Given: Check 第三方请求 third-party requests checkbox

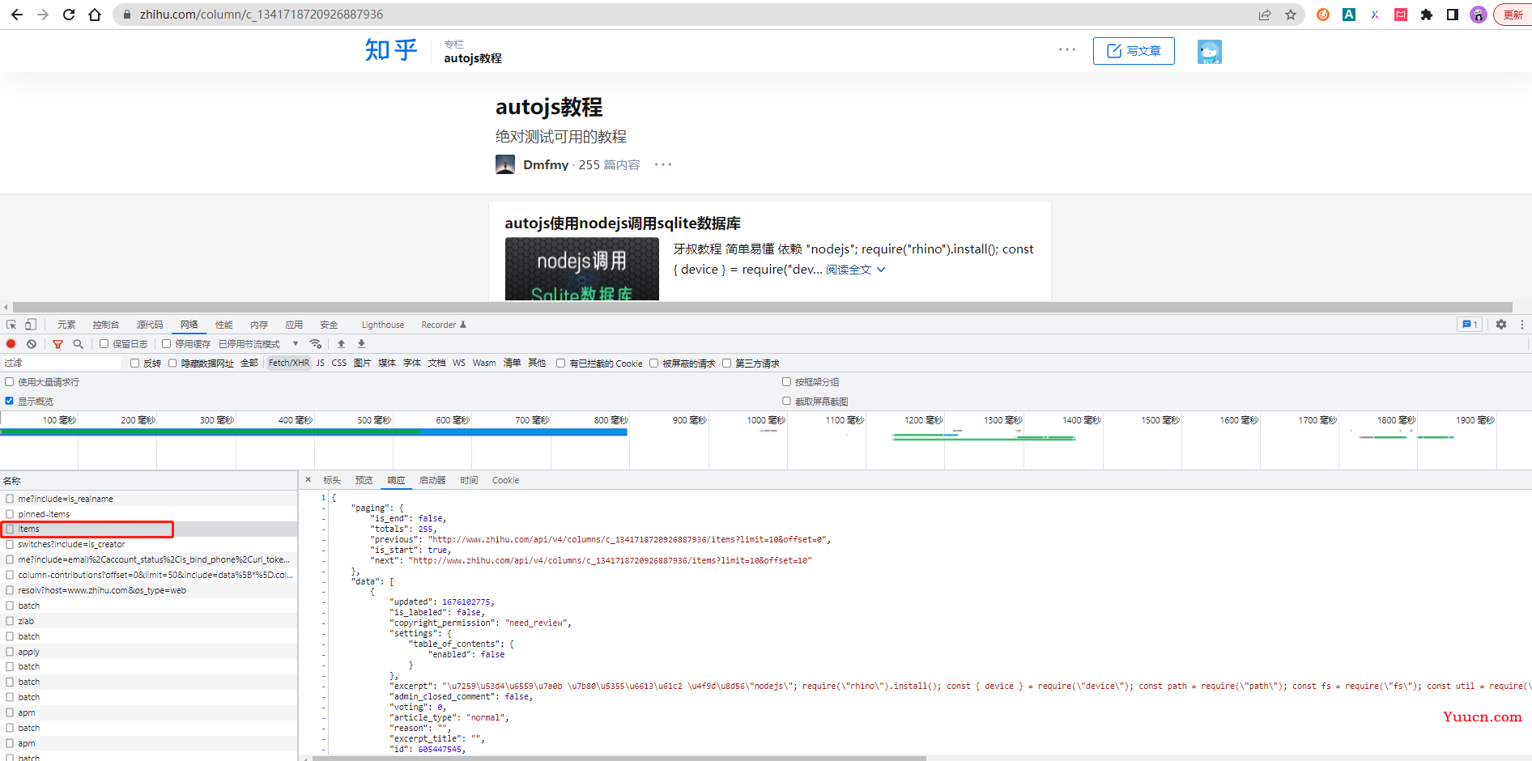Looking at the screenshot, I should coord(726,363).
